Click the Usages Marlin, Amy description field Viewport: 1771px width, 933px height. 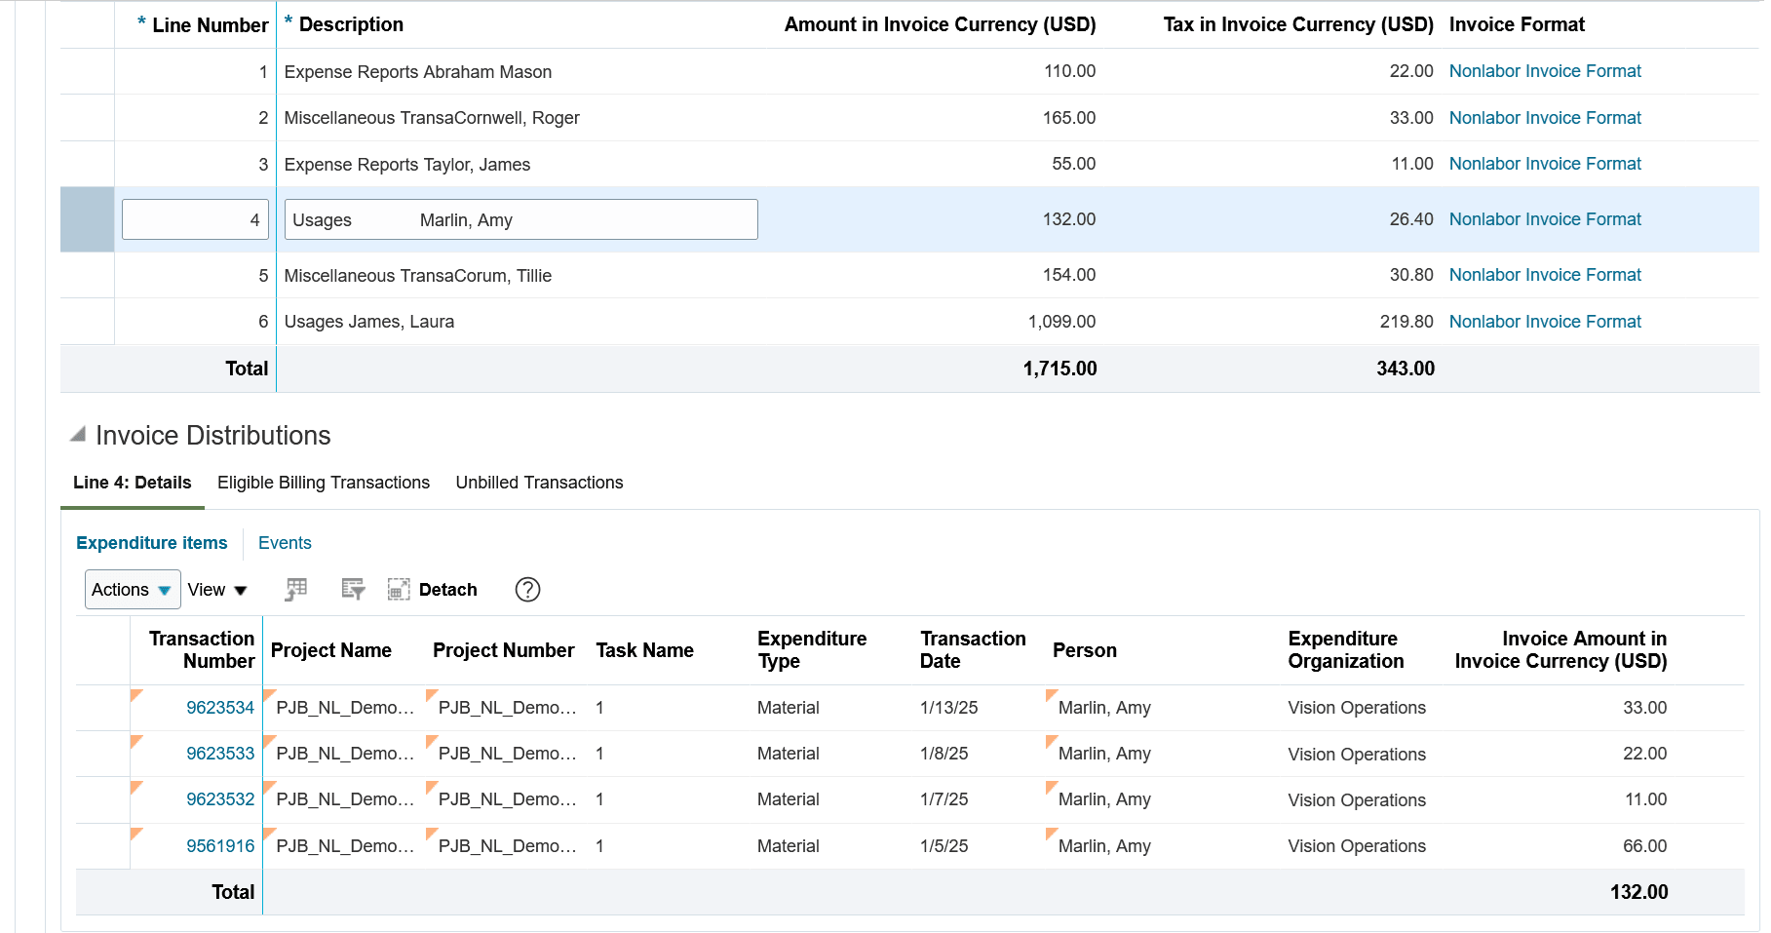(x=520, y=219)
